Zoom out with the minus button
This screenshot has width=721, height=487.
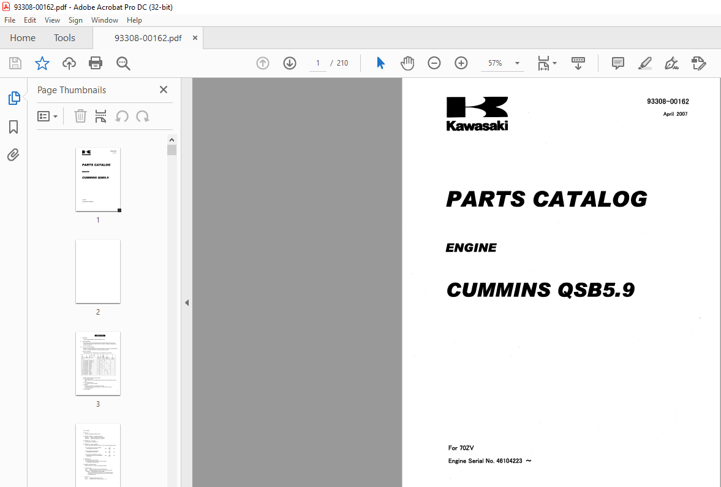pos(434,63)
